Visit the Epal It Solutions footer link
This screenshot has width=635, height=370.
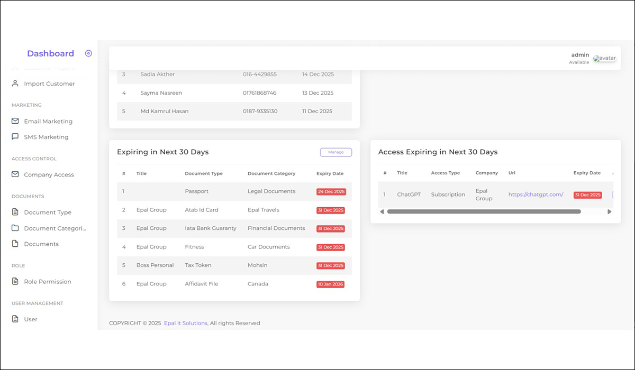185,323
